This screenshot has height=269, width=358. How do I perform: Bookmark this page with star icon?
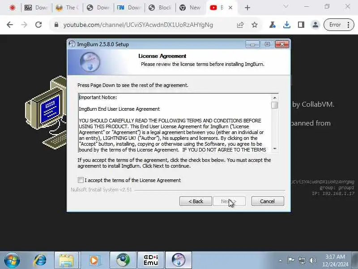[x=255, y=25]
